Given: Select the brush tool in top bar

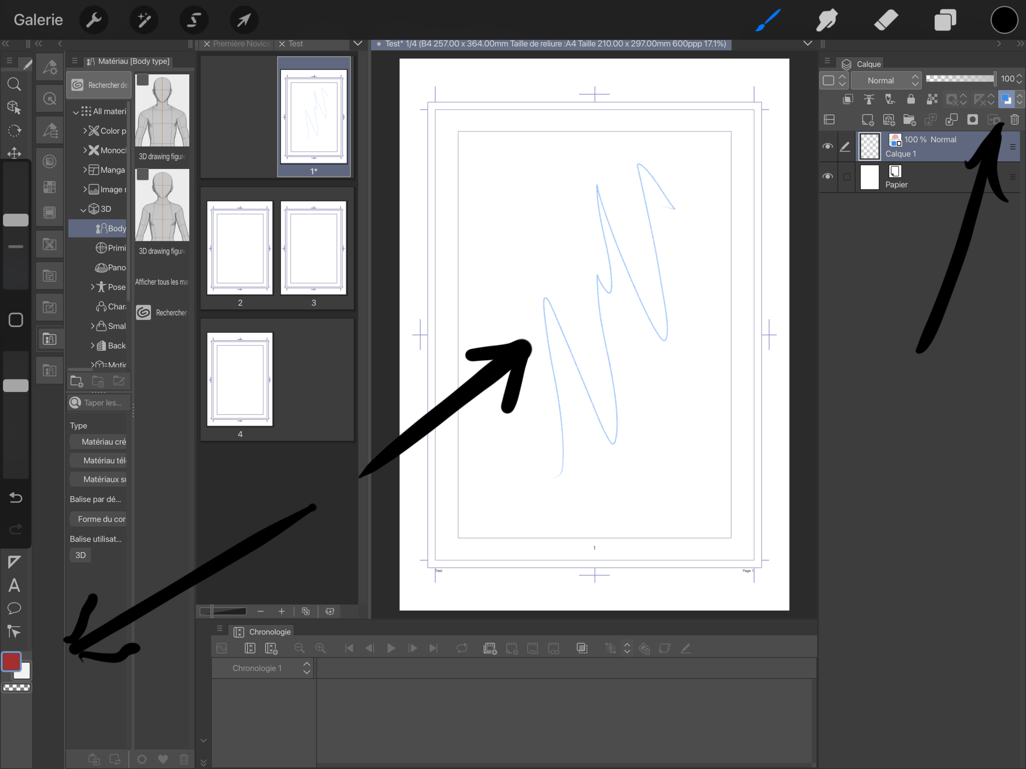Looking at the screenshot, I should coord(767,20).
